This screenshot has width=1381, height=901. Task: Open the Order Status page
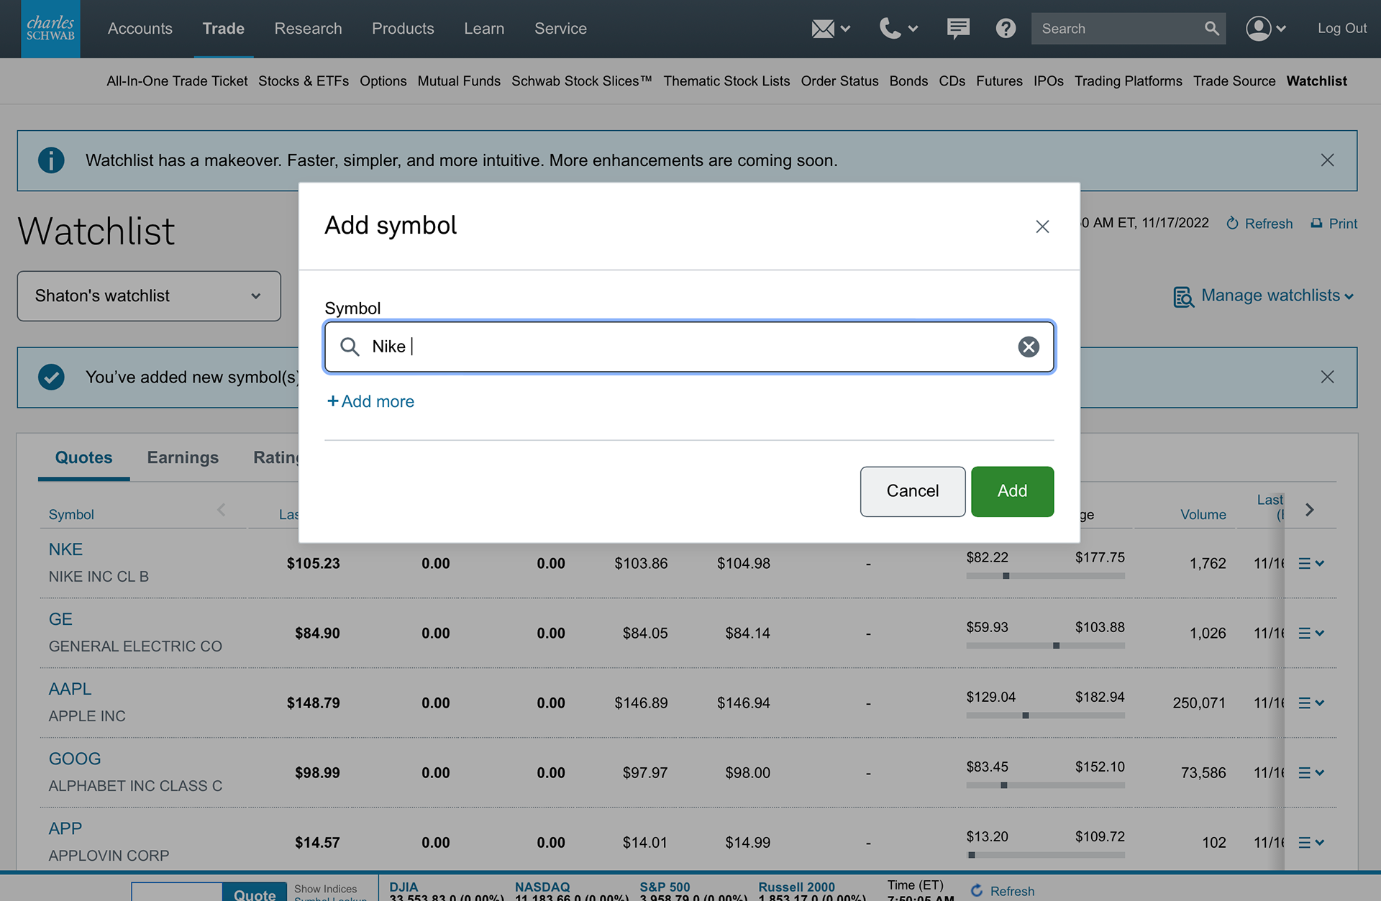point(839,81)
